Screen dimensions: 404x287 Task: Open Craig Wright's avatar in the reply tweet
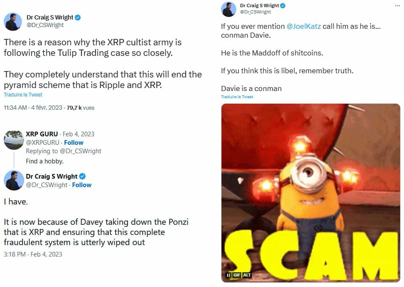(x=14, y=180)
